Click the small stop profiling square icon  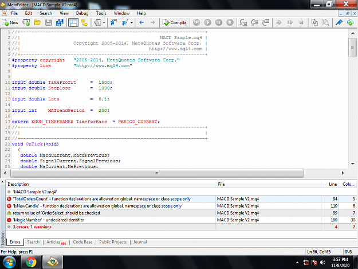tap(301, 22)
